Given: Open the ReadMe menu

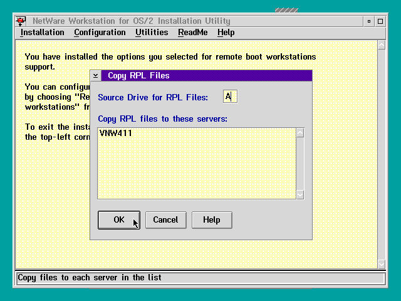Looking at the screenshot, I should click(193, 33).
